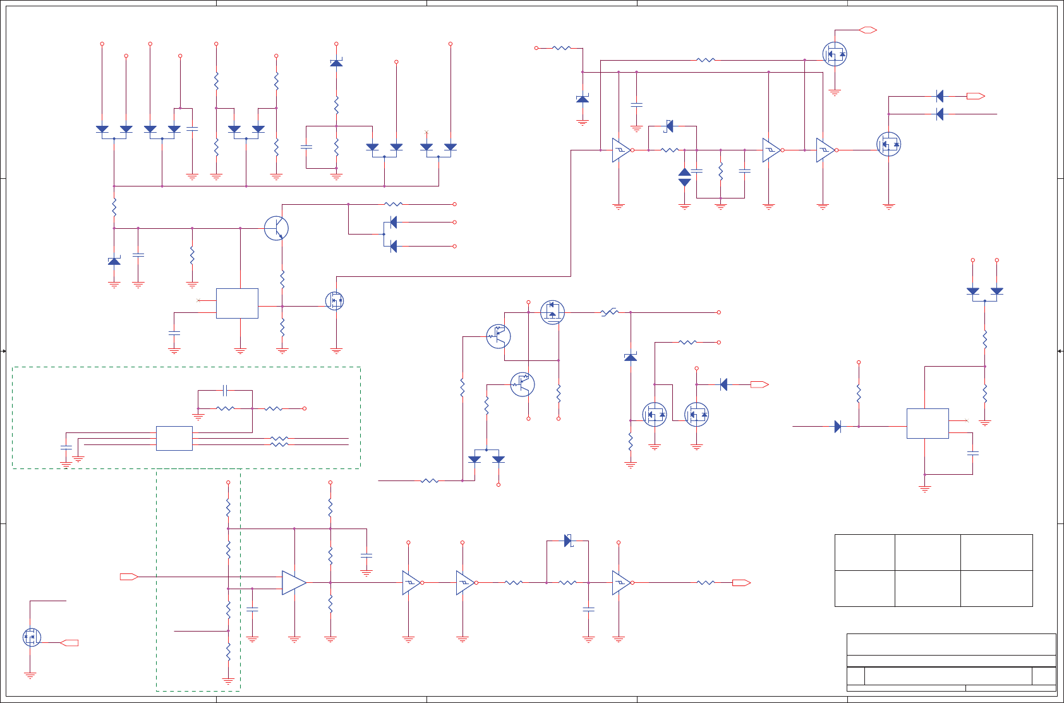The height and width of the screenshot is (703, 1064).
Task: Select the lower transistor of the stacked PNP pair
Action: point(523,384)
